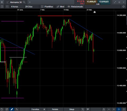Open chart settings gear
127x111 pixels.
click(124, 7)
